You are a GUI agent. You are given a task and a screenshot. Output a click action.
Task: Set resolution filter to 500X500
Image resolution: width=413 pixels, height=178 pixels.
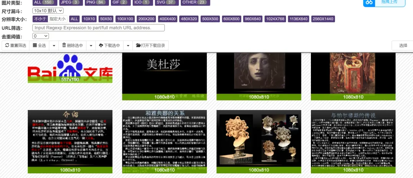pyautogui.click(x=210, y=19)
